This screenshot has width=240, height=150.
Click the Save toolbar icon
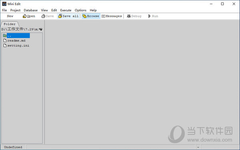[x=43, y=16]
